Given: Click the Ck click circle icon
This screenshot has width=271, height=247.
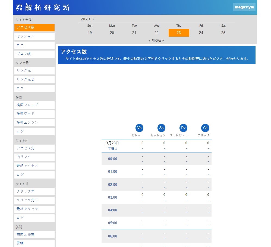Looking at the screenshot, I should [x=205, y=128].
